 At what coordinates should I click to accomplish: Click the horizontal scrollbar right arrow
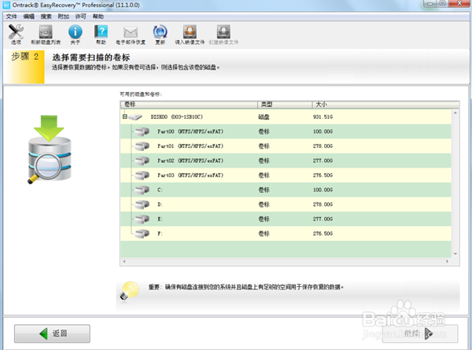pos(448,261)
